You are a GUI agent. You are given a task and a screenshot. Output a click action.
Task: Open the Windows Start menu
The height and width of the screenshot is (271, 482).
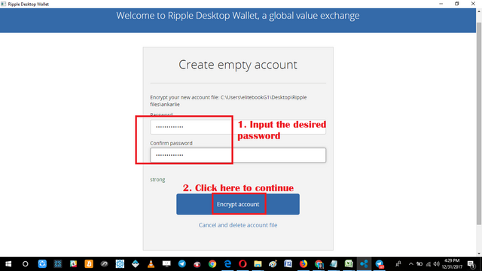click(8, 264)
